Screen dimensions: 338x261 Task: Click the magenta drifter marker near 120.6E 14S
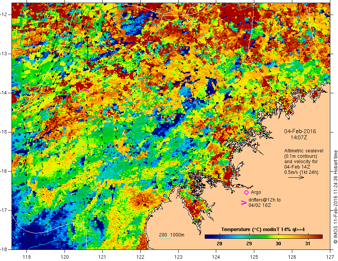pos(87,91)
